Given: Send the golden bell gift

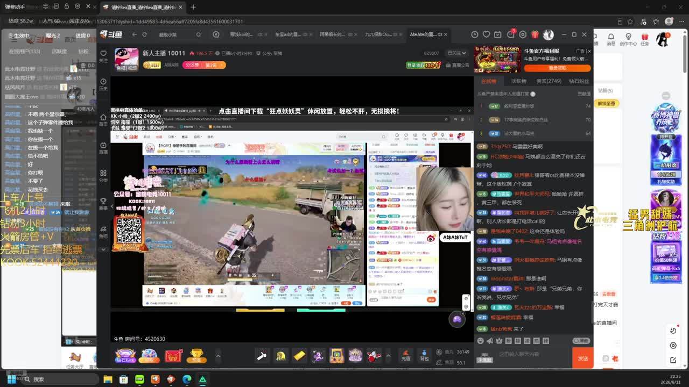Looking at the screenshot, I should coord(280,356).
